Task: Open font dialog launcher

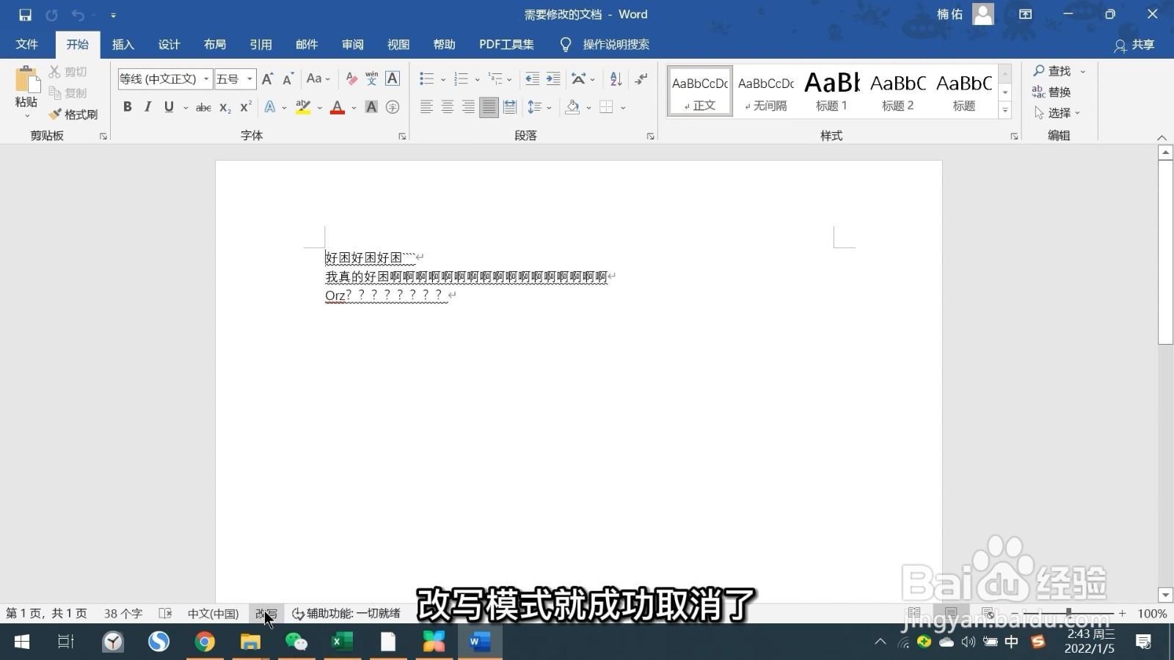Action: pyautogui.click(x=402, y=136)
